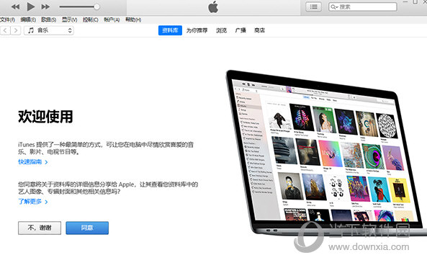
Task: Open the 了解更多 link
Action: pyautogui.click(x=32, y=202)
